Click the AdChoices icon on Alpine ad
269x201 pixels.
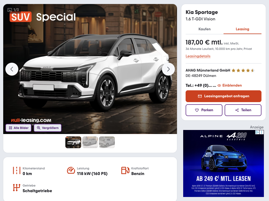click(257, 132)
